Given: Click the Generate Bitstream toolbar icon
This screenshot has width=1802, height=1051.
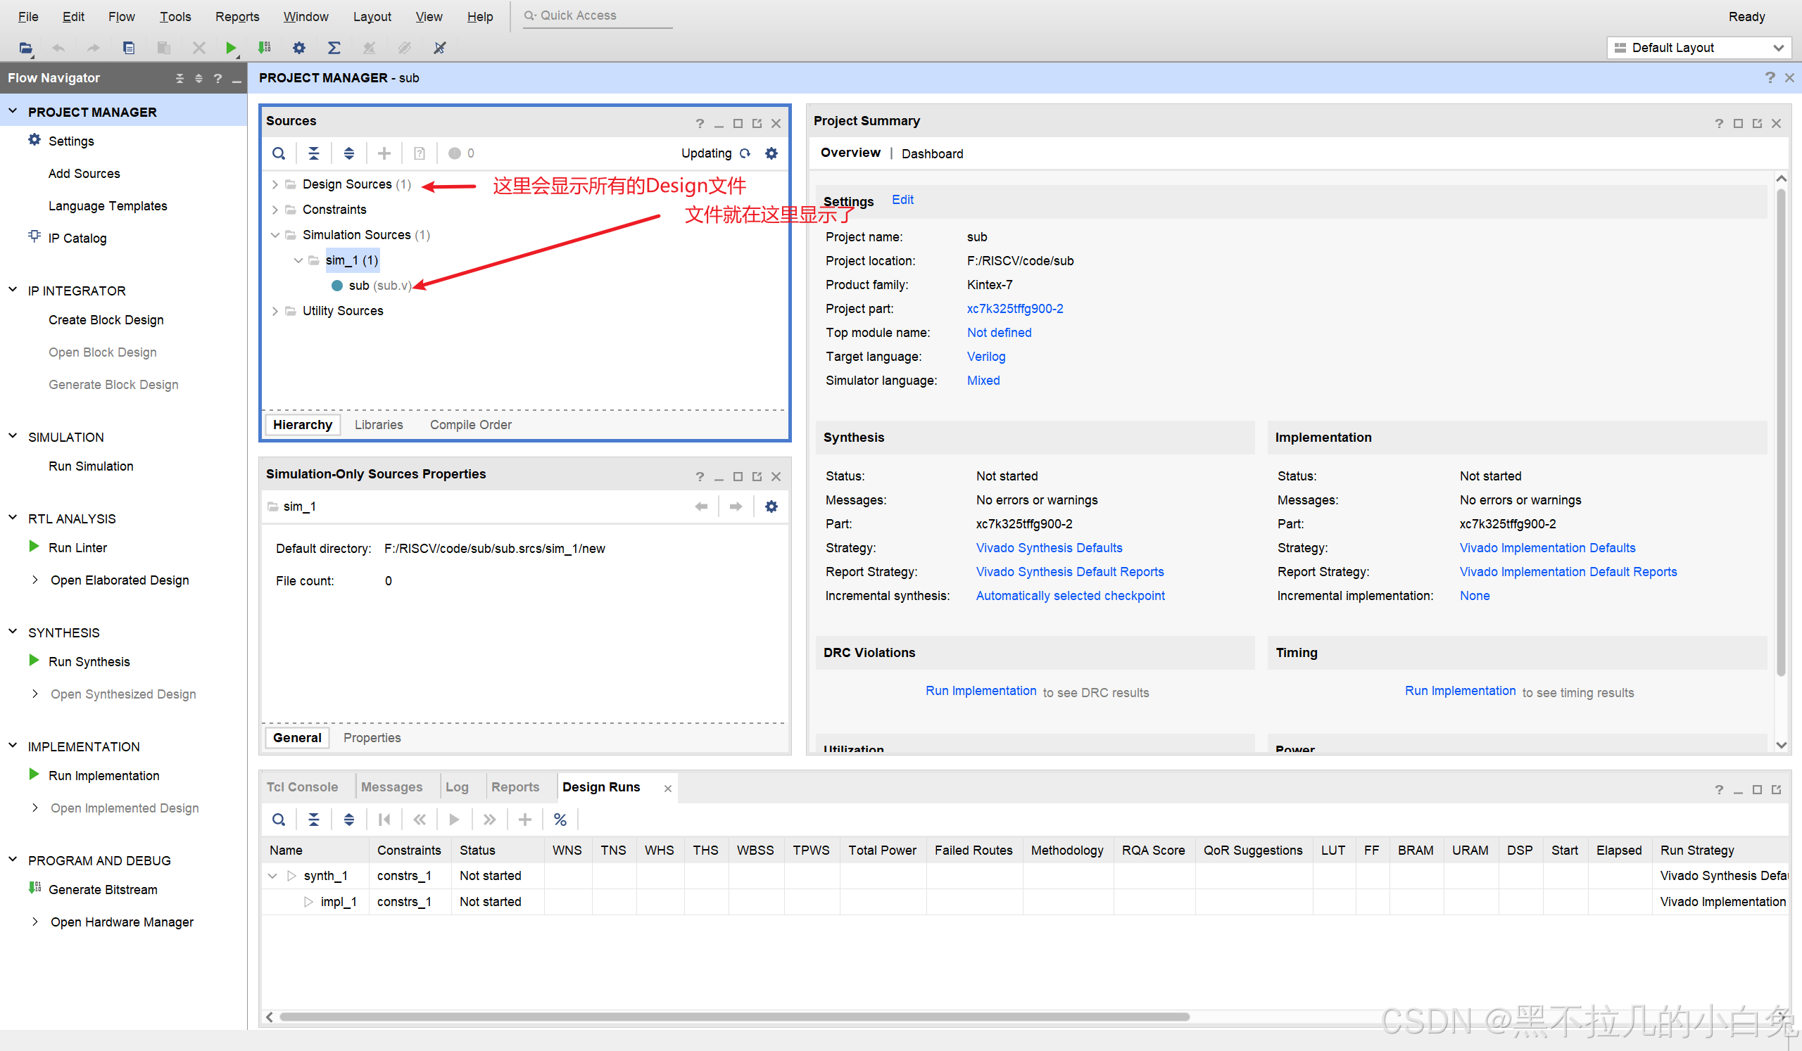Looking at the screenshot, I should pyautogui.click(x=264, y=48).
